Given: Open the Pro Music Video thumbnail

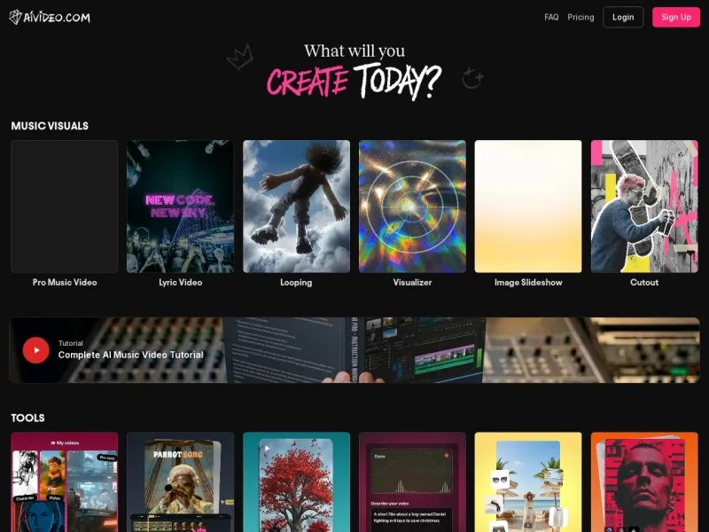Looking at the screenshot, I should [65, 206].
